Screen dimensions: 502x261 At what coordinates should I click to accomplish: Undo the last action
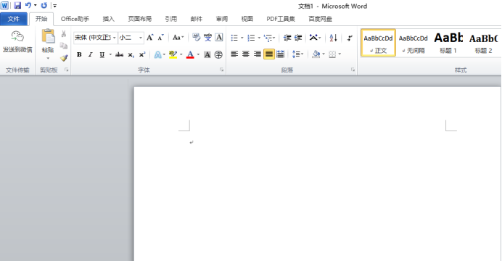(28, 6)
